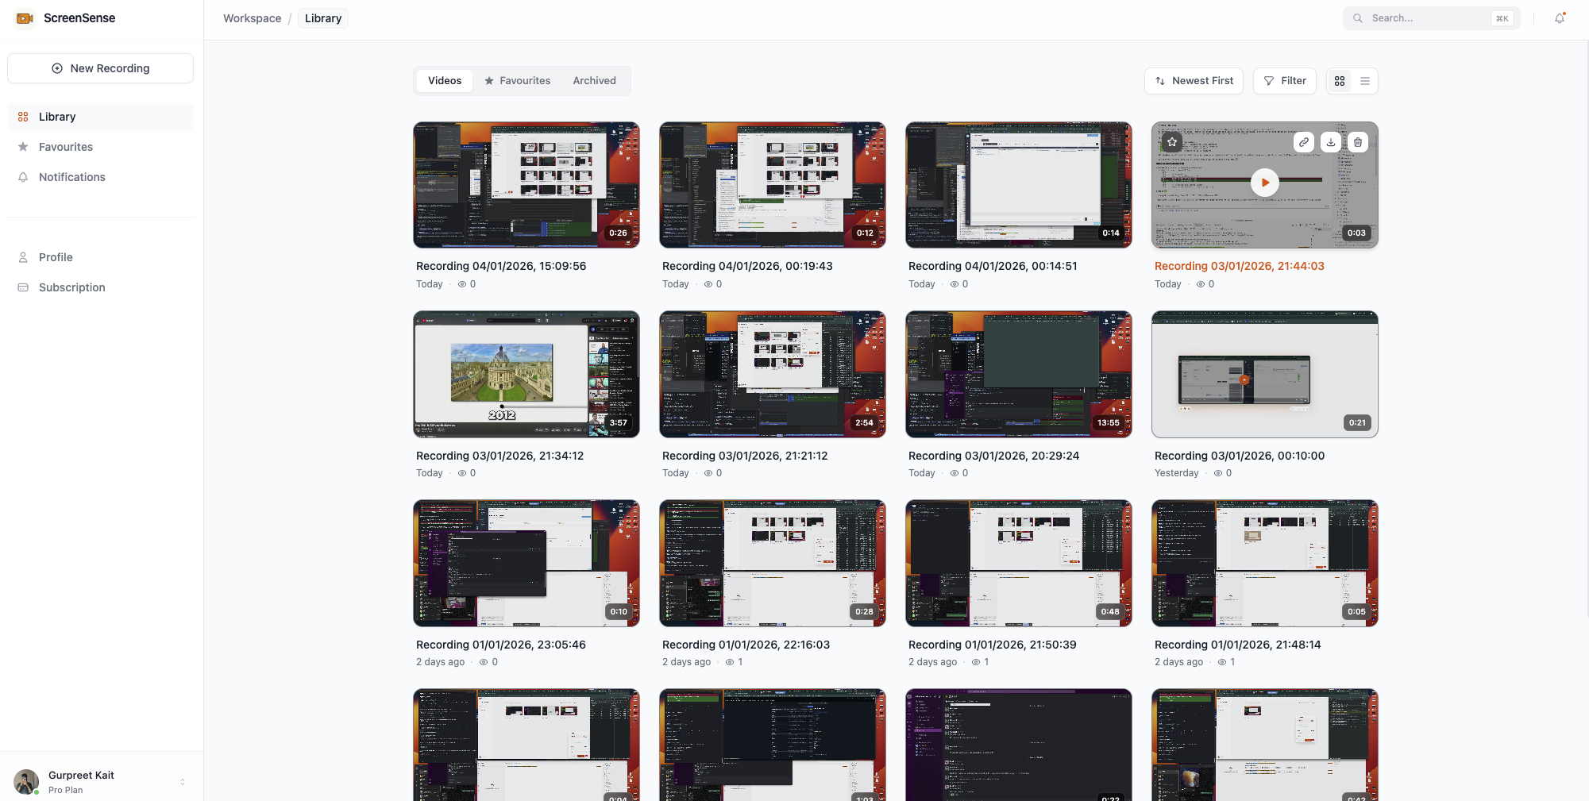Open the Library section in the sidebar
1589x801 pixels.
(56, 117)
